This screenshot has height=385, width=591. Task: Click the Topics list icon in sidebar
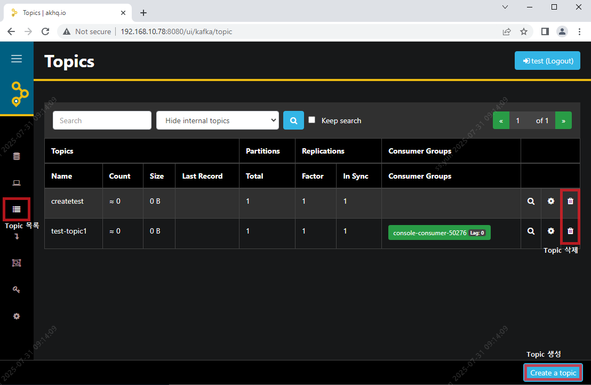point(17,209)
